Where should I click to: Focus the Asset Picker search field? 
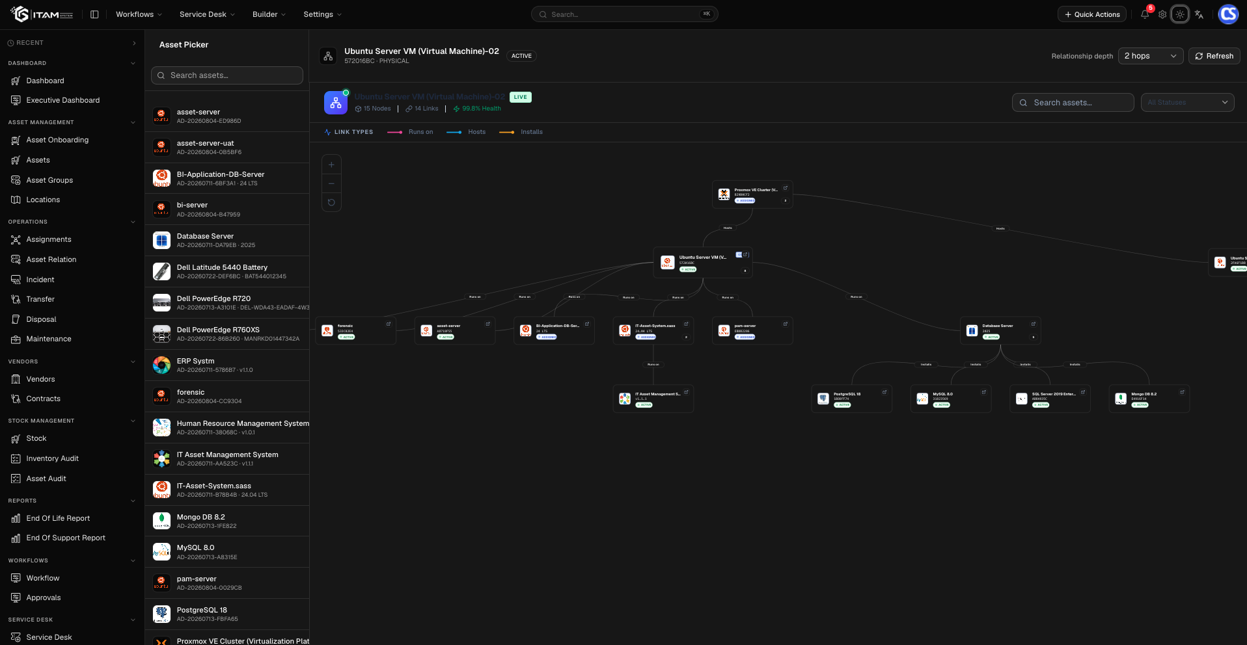(227, 75)
